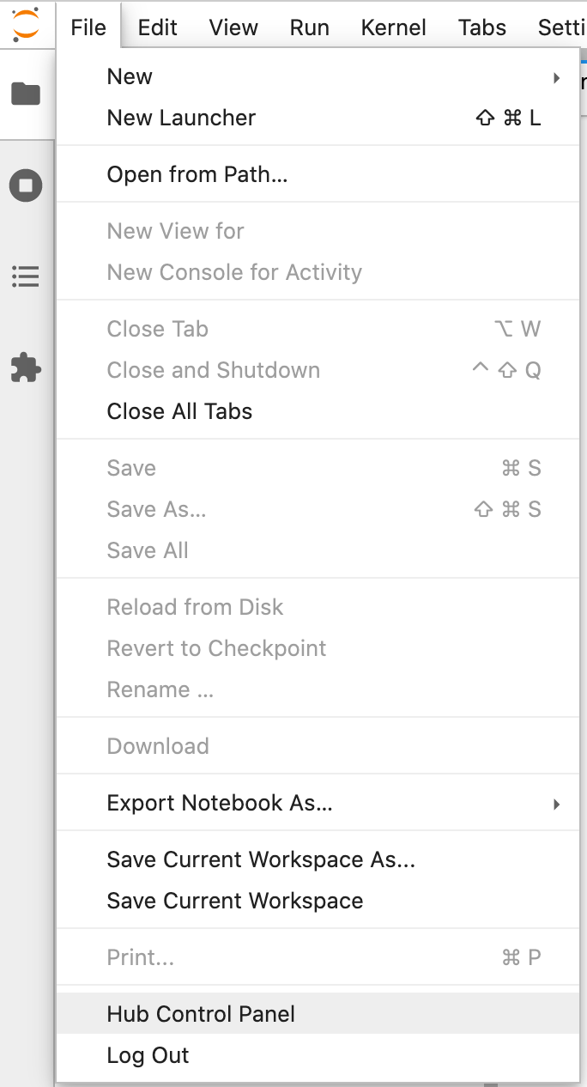This screenshot has height=1087, width=587.
Task: Open the Run menu
Action: point(309,27)
